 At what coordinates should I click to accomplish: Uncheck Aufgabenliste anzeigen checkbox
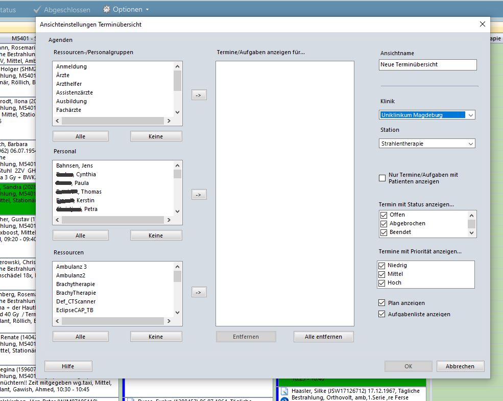tap(382, 314)
